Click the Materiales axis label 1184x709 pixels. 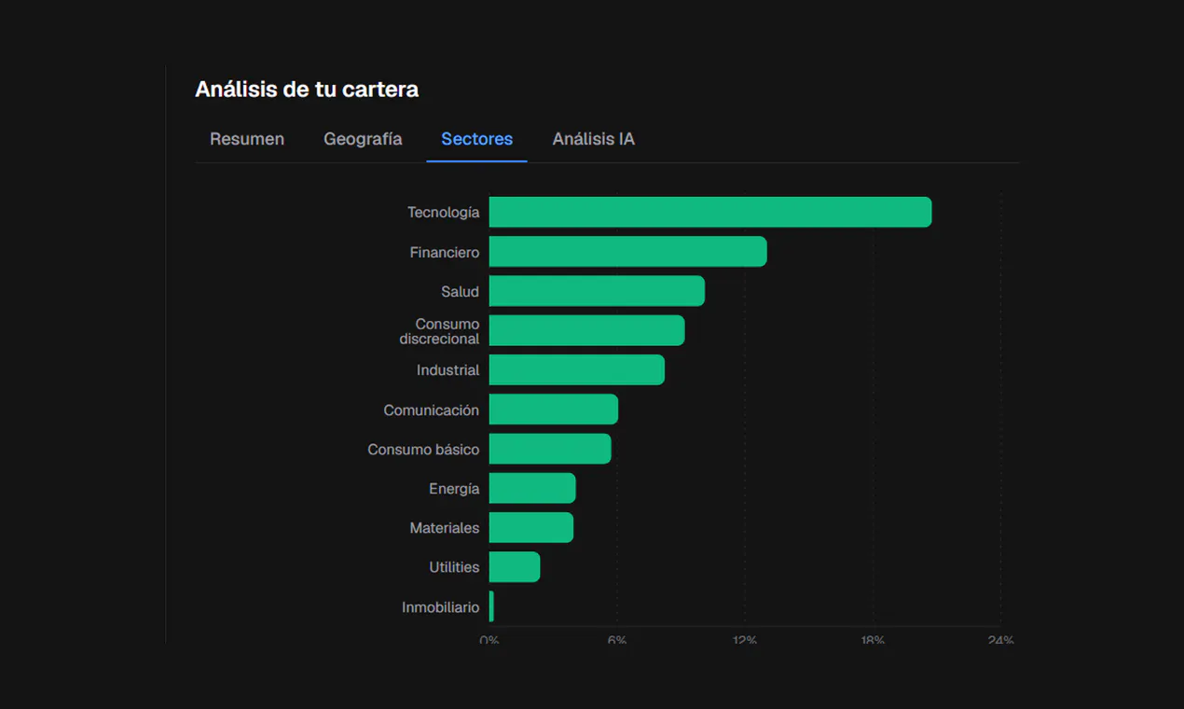tap(444, 528)
